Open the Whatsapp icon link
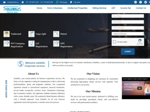Screen dimensions: 150x112 pos(57,2)
